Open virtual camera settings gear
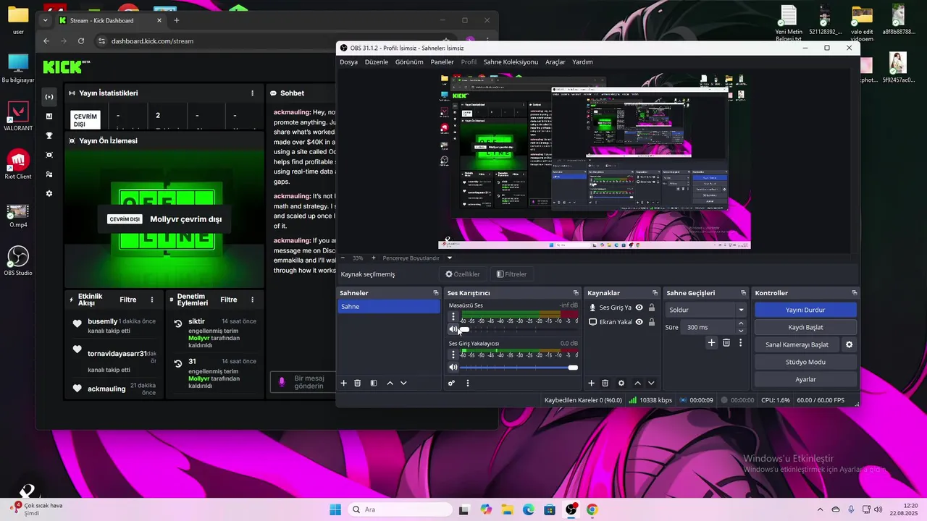Image resolution: width=927 pixels, height=521 pixels. click(850, 344)
